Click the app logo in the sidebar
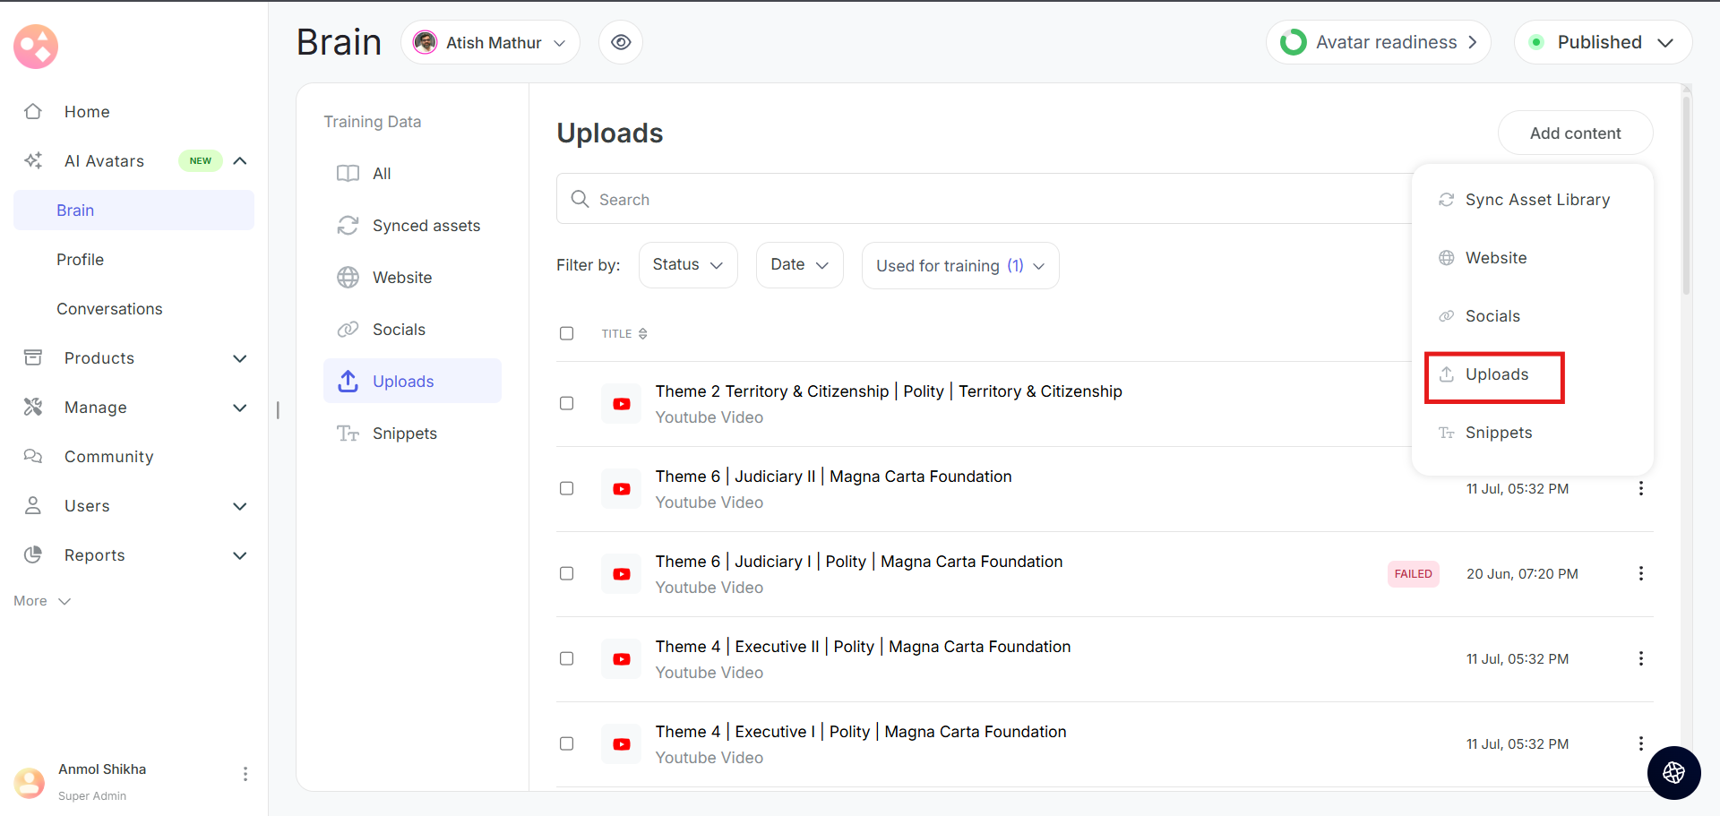Screen dimensions: 1720x816 coord(36,47)
